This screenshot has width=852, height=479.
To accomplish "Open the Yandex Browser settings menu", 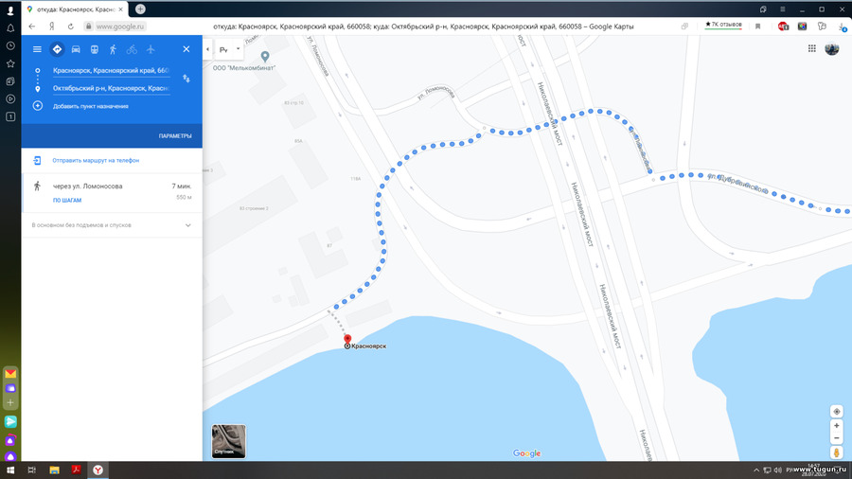I will 783,9.
